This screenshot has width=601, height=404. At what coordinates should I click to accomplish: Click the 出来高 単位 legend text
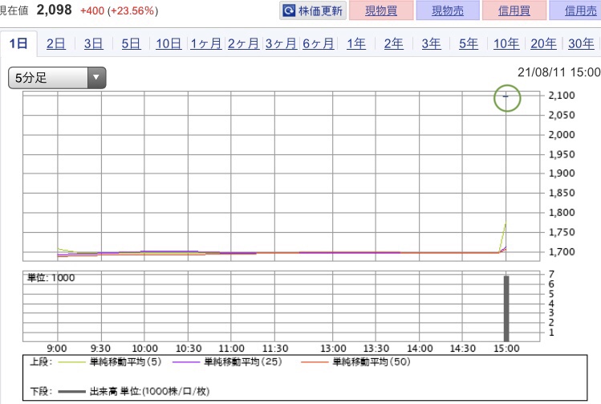(x=149, y=391)
